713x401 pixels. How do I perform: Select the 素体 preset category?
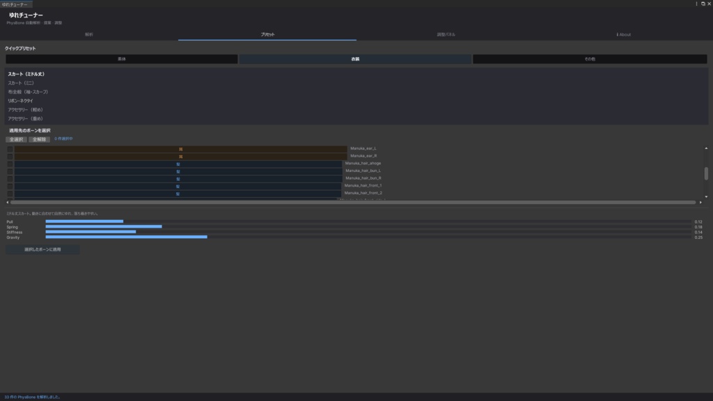[121, 59]
